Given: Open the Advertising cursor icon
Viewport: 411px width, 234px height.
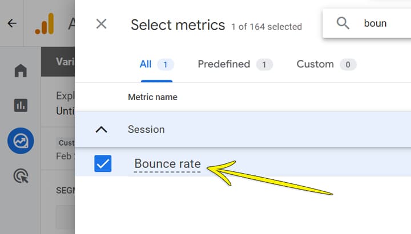Looking at the screenshot, I should (21, 176).
